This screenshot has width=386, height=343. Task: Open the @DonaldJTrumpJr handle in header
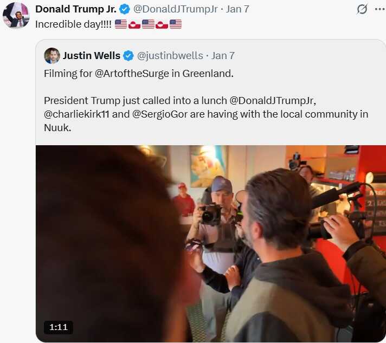click(x=175, y=9)
